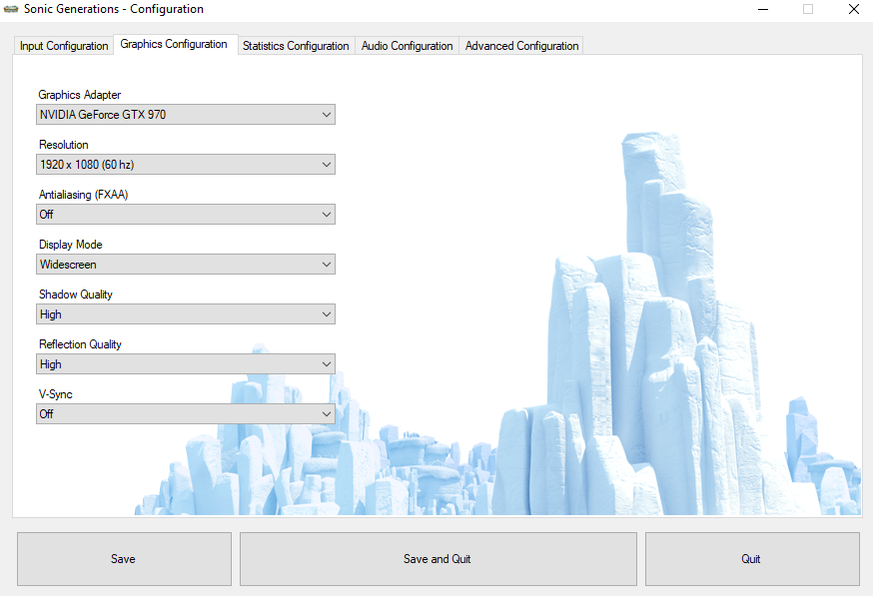Go to the Audio Configuration tab
873x596 pixels.
click(407, 46)
